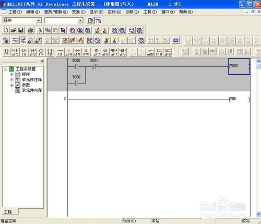Open the 在线 menu
Viewport: 261px width, 224px height.
tap(114, 12)
